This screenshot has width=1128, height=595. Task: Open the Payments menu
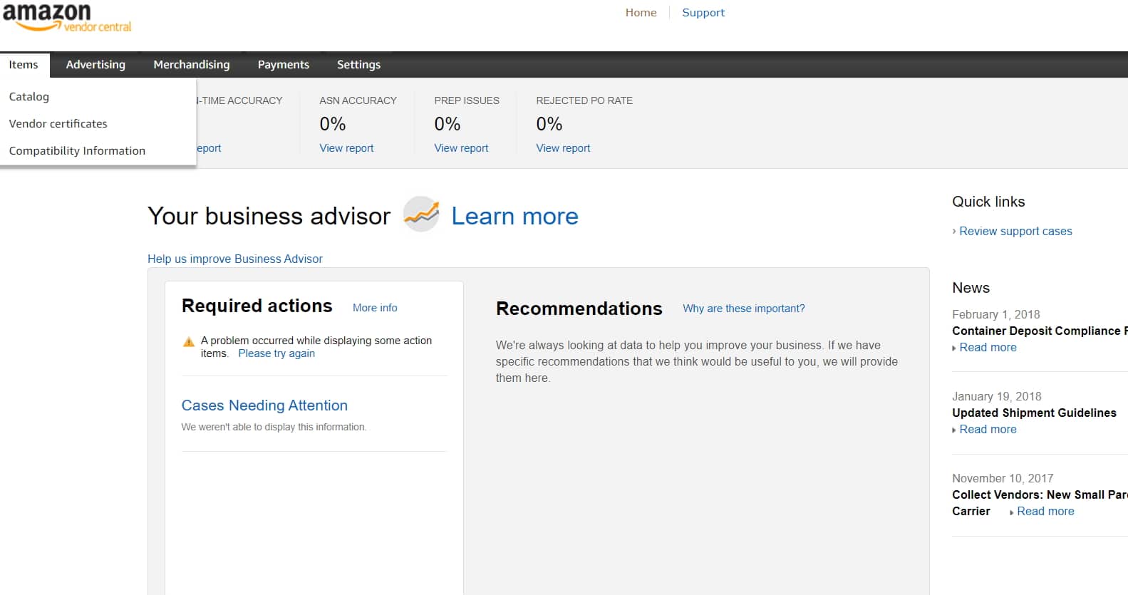(284, 65)
